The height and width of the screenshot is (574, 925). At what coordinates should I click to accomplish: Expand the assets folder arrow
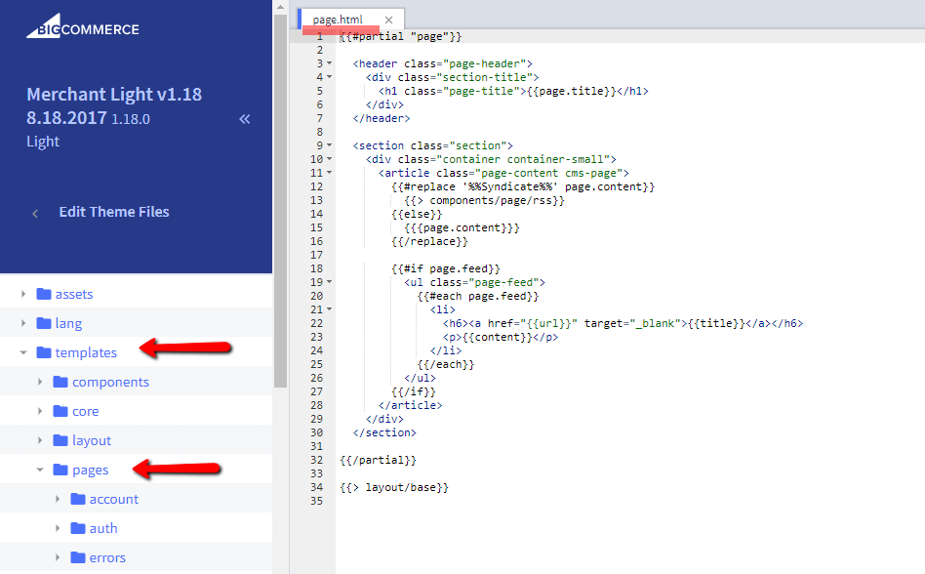[23, 294]
